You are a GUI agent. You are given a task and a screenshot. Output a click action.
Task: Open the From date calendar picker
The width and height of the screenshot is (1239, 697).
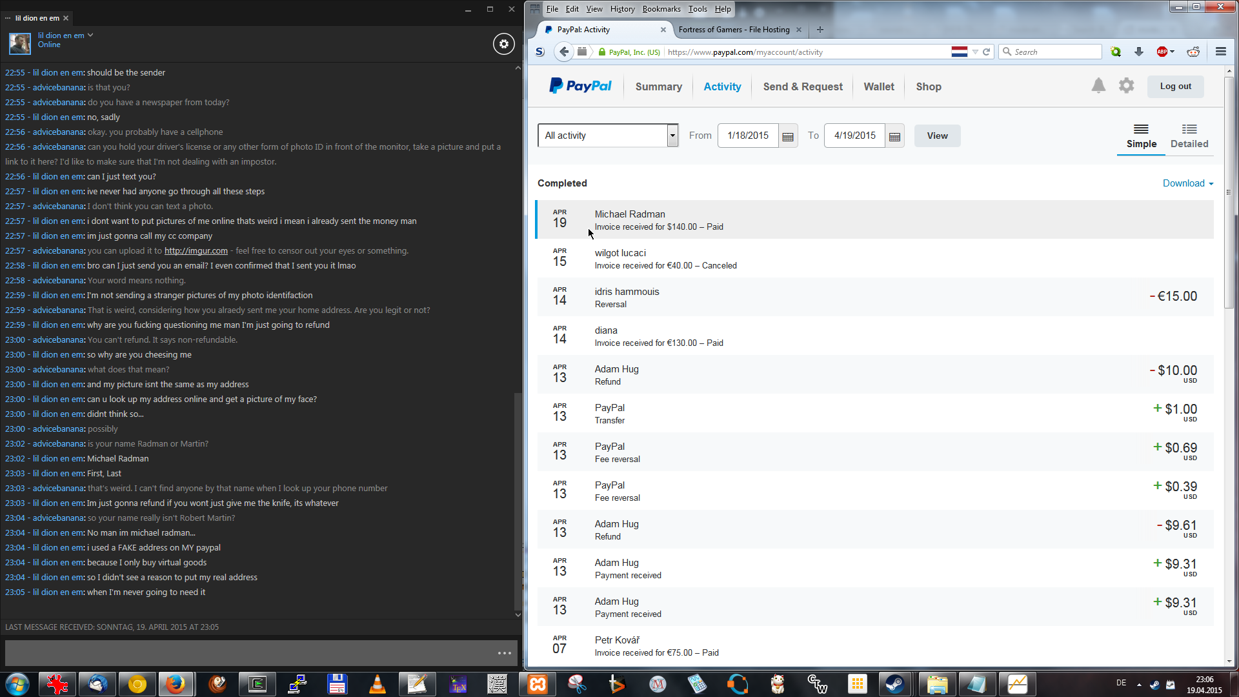pos(787,136)
